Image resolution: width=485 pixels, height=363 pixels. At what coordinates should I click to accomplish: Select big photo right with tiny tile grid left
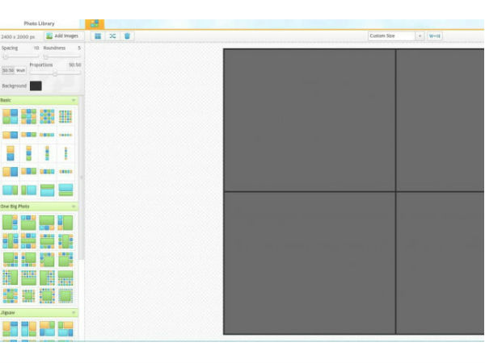pyautogui.click(x=11, y=277)
